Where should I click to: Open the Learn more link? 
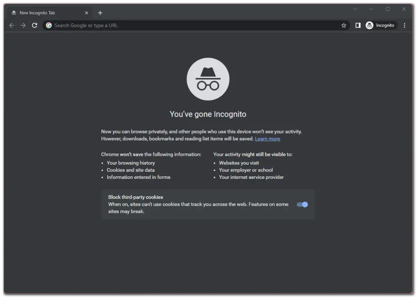[268, 139]
